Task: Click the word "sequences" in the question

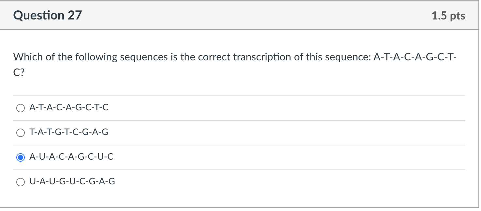Action: [x=144, y=57]
